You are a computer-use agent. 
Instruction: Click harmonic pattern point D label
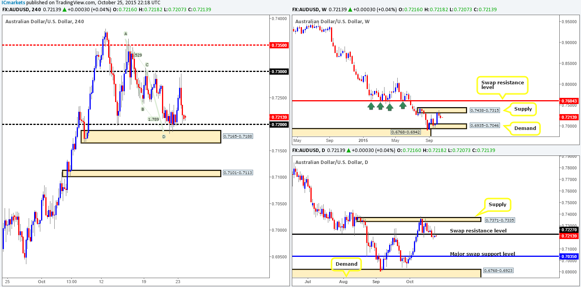click(164, 136)
